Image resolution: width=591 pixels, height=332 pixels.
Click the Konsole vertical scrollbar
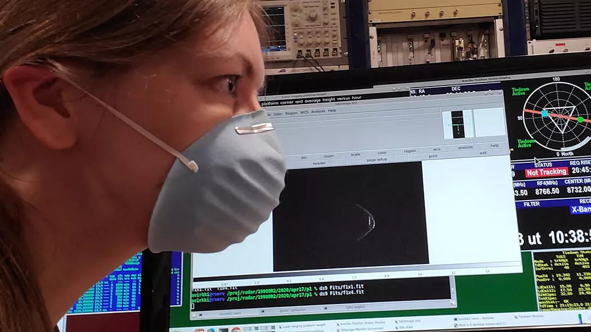tap(453, 290)
